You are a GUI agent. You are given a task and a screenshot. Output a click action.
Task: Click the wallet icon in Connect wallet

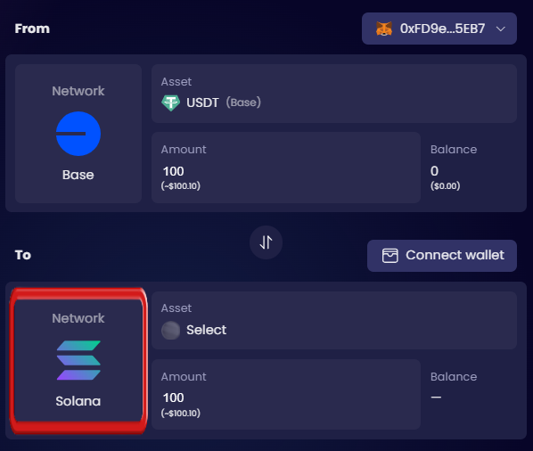click(x=389, y=256)
